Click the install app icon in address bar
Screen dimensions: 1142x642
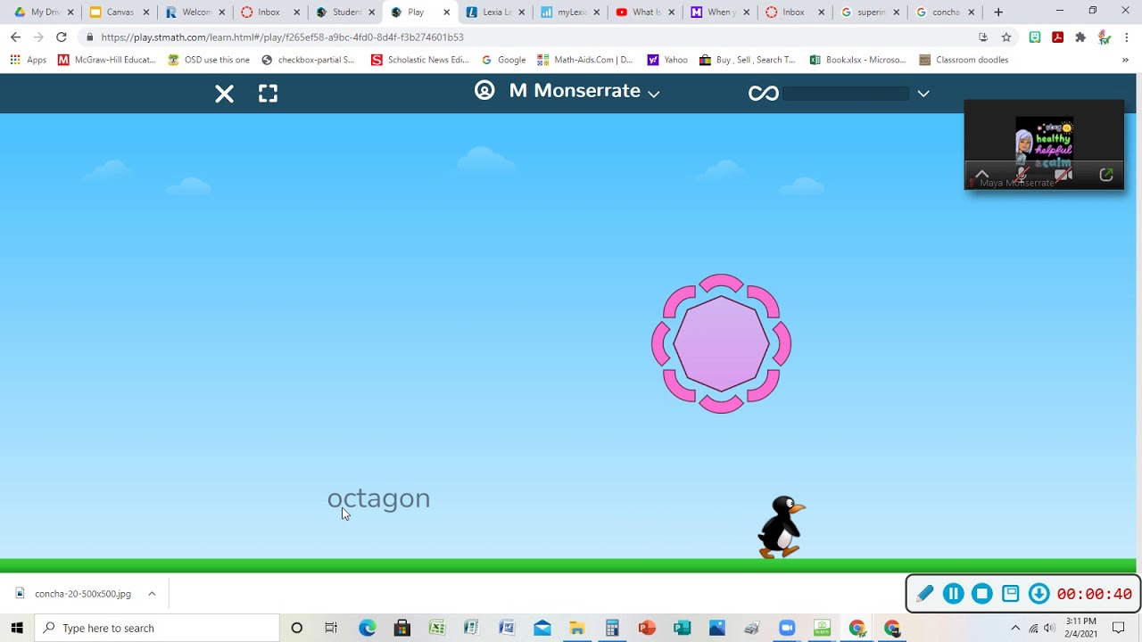983,37
